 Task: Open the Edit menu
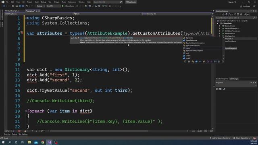pos(12,2)
